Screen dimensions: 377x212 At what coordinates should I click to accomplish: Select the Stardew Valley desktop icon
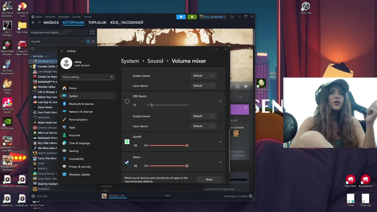point(7,87)
